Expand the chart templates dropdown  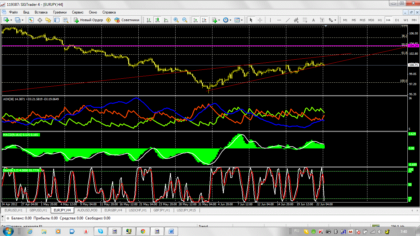[239, 20]
